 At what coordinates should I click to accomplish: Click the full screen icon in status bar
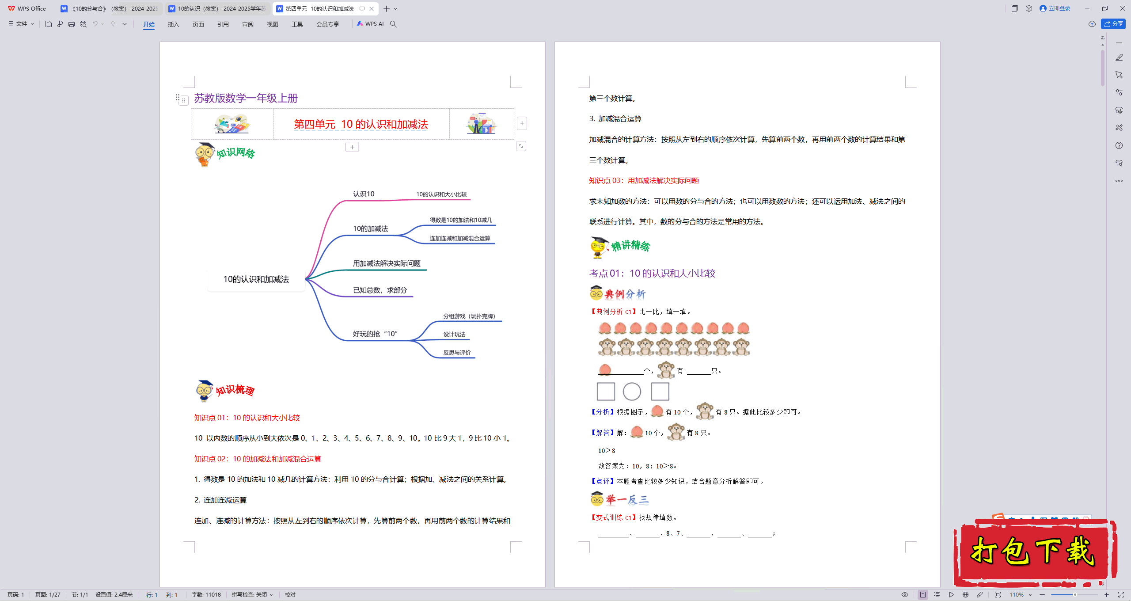click(x=1121, y=595)
